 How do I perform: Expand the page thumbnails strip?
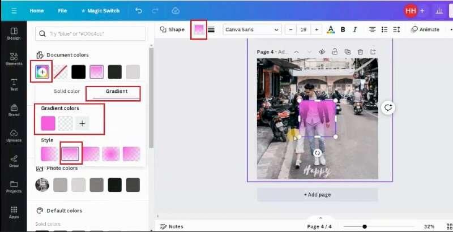click(320, 218)
